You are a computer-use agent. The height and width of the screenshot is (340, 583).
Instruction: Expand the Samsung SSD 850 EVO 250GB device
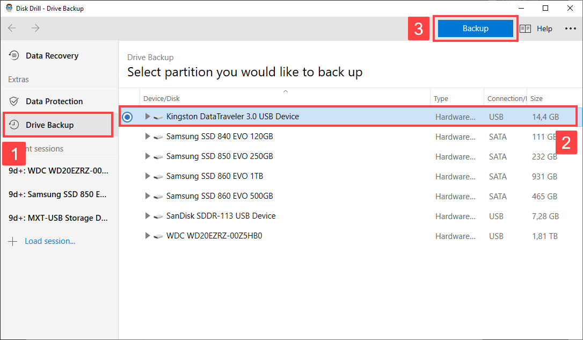coord(147,156)
